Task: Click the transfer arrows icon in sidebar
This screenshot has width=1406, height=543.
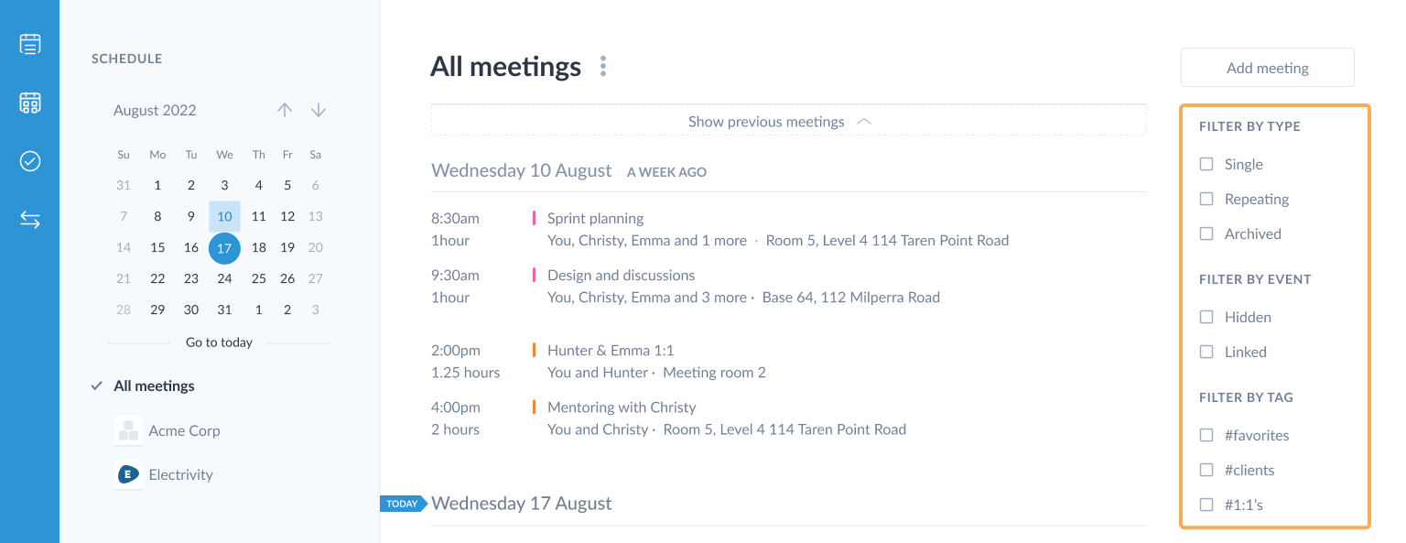Action: pos(30,220)
